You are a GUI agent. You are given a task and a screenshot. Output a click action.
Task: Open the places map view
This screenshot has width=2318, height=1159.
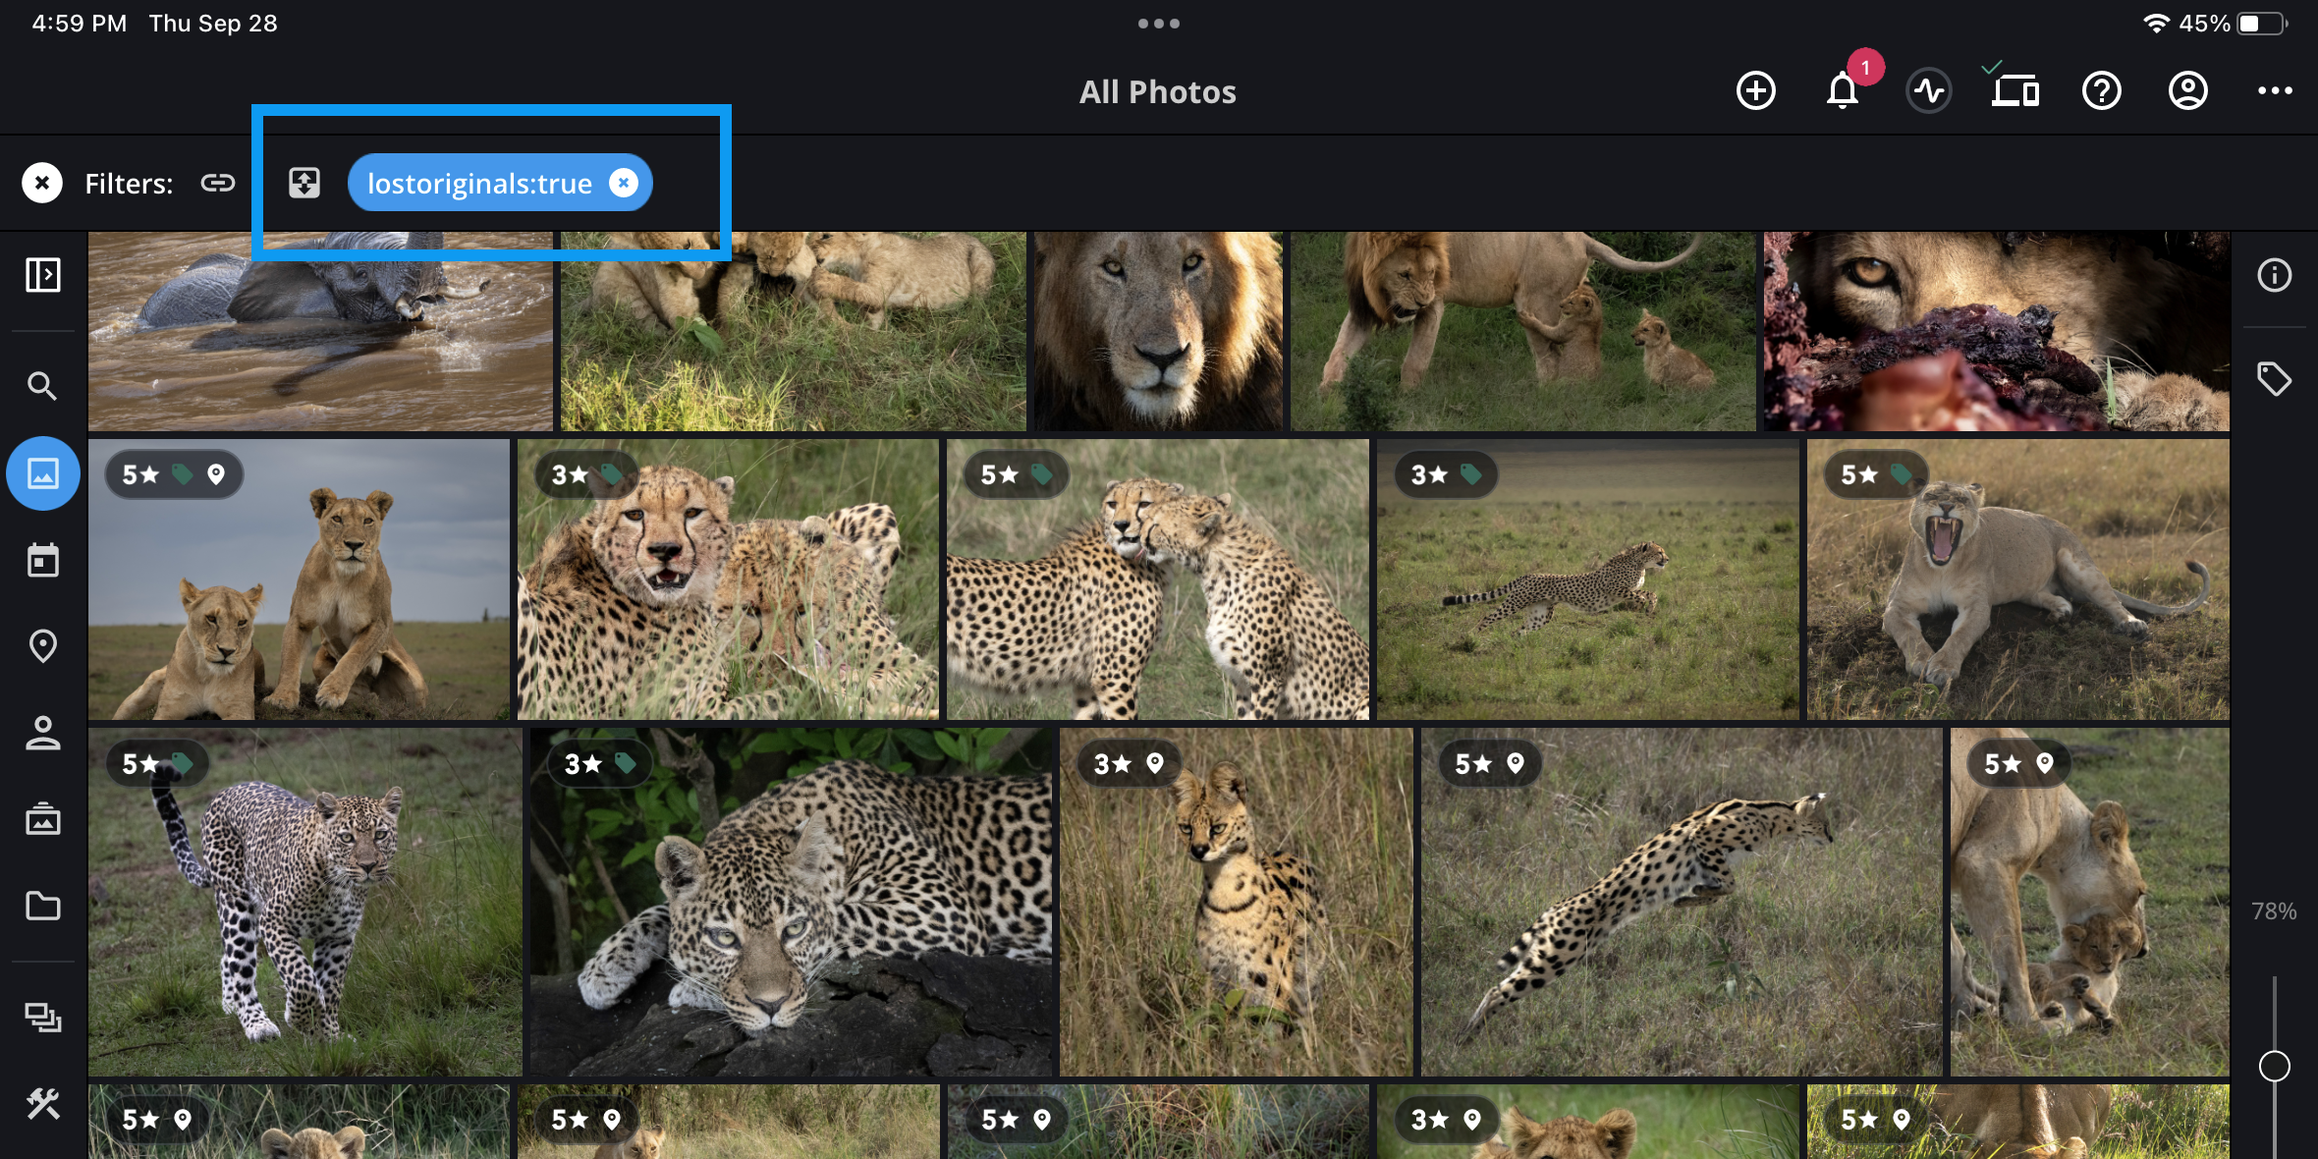(x=42, y=646)
